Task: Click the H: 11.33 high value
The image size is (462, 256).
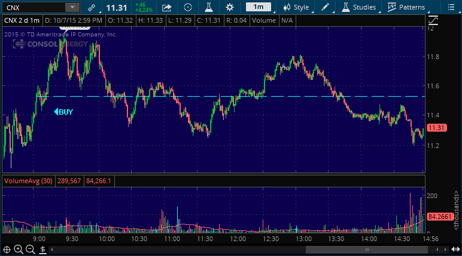Action: click(x=150, y=20)
